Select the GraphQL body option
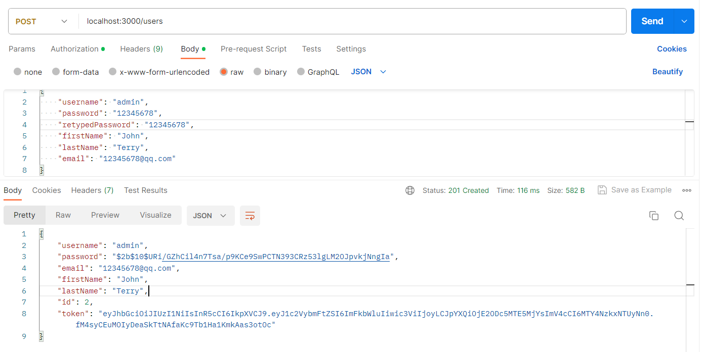 (x=301, y=72)
